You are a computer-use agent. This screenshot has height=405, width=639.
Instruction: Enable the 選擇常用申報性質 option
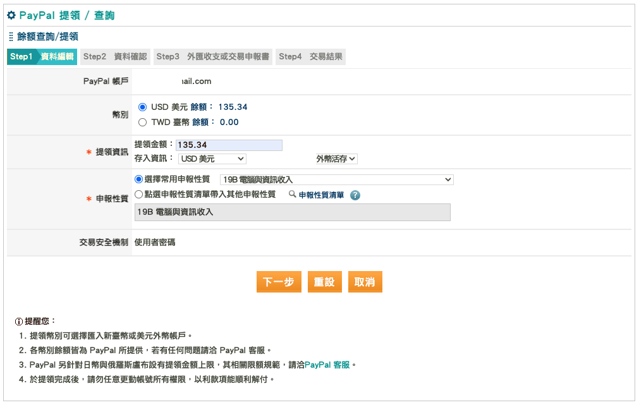pos(138,178)
